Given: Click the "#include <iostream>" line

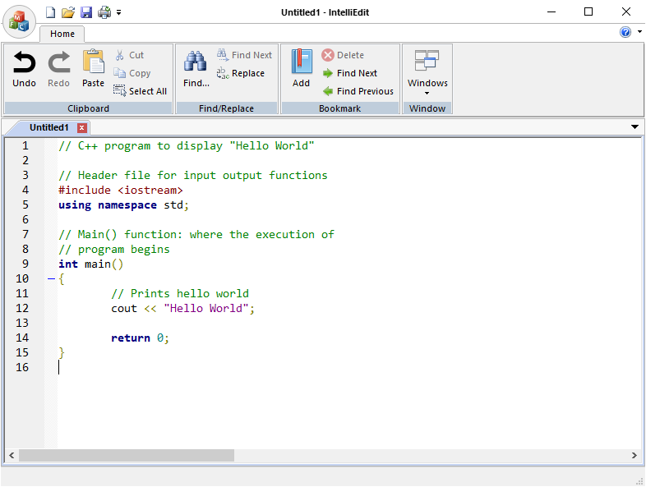Looking at the screenshot, I should click(120, 191).
